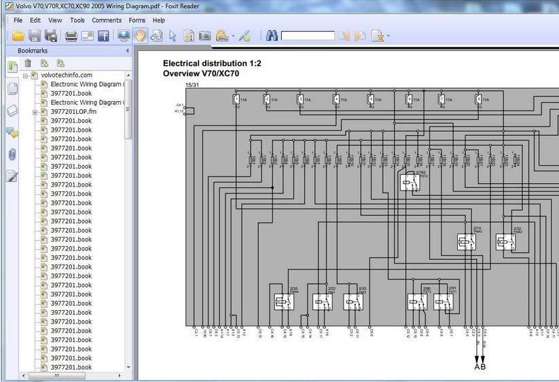Open the Bookmarks panel side icon
This screenshot has width=559, height=382.
(12, 66)
